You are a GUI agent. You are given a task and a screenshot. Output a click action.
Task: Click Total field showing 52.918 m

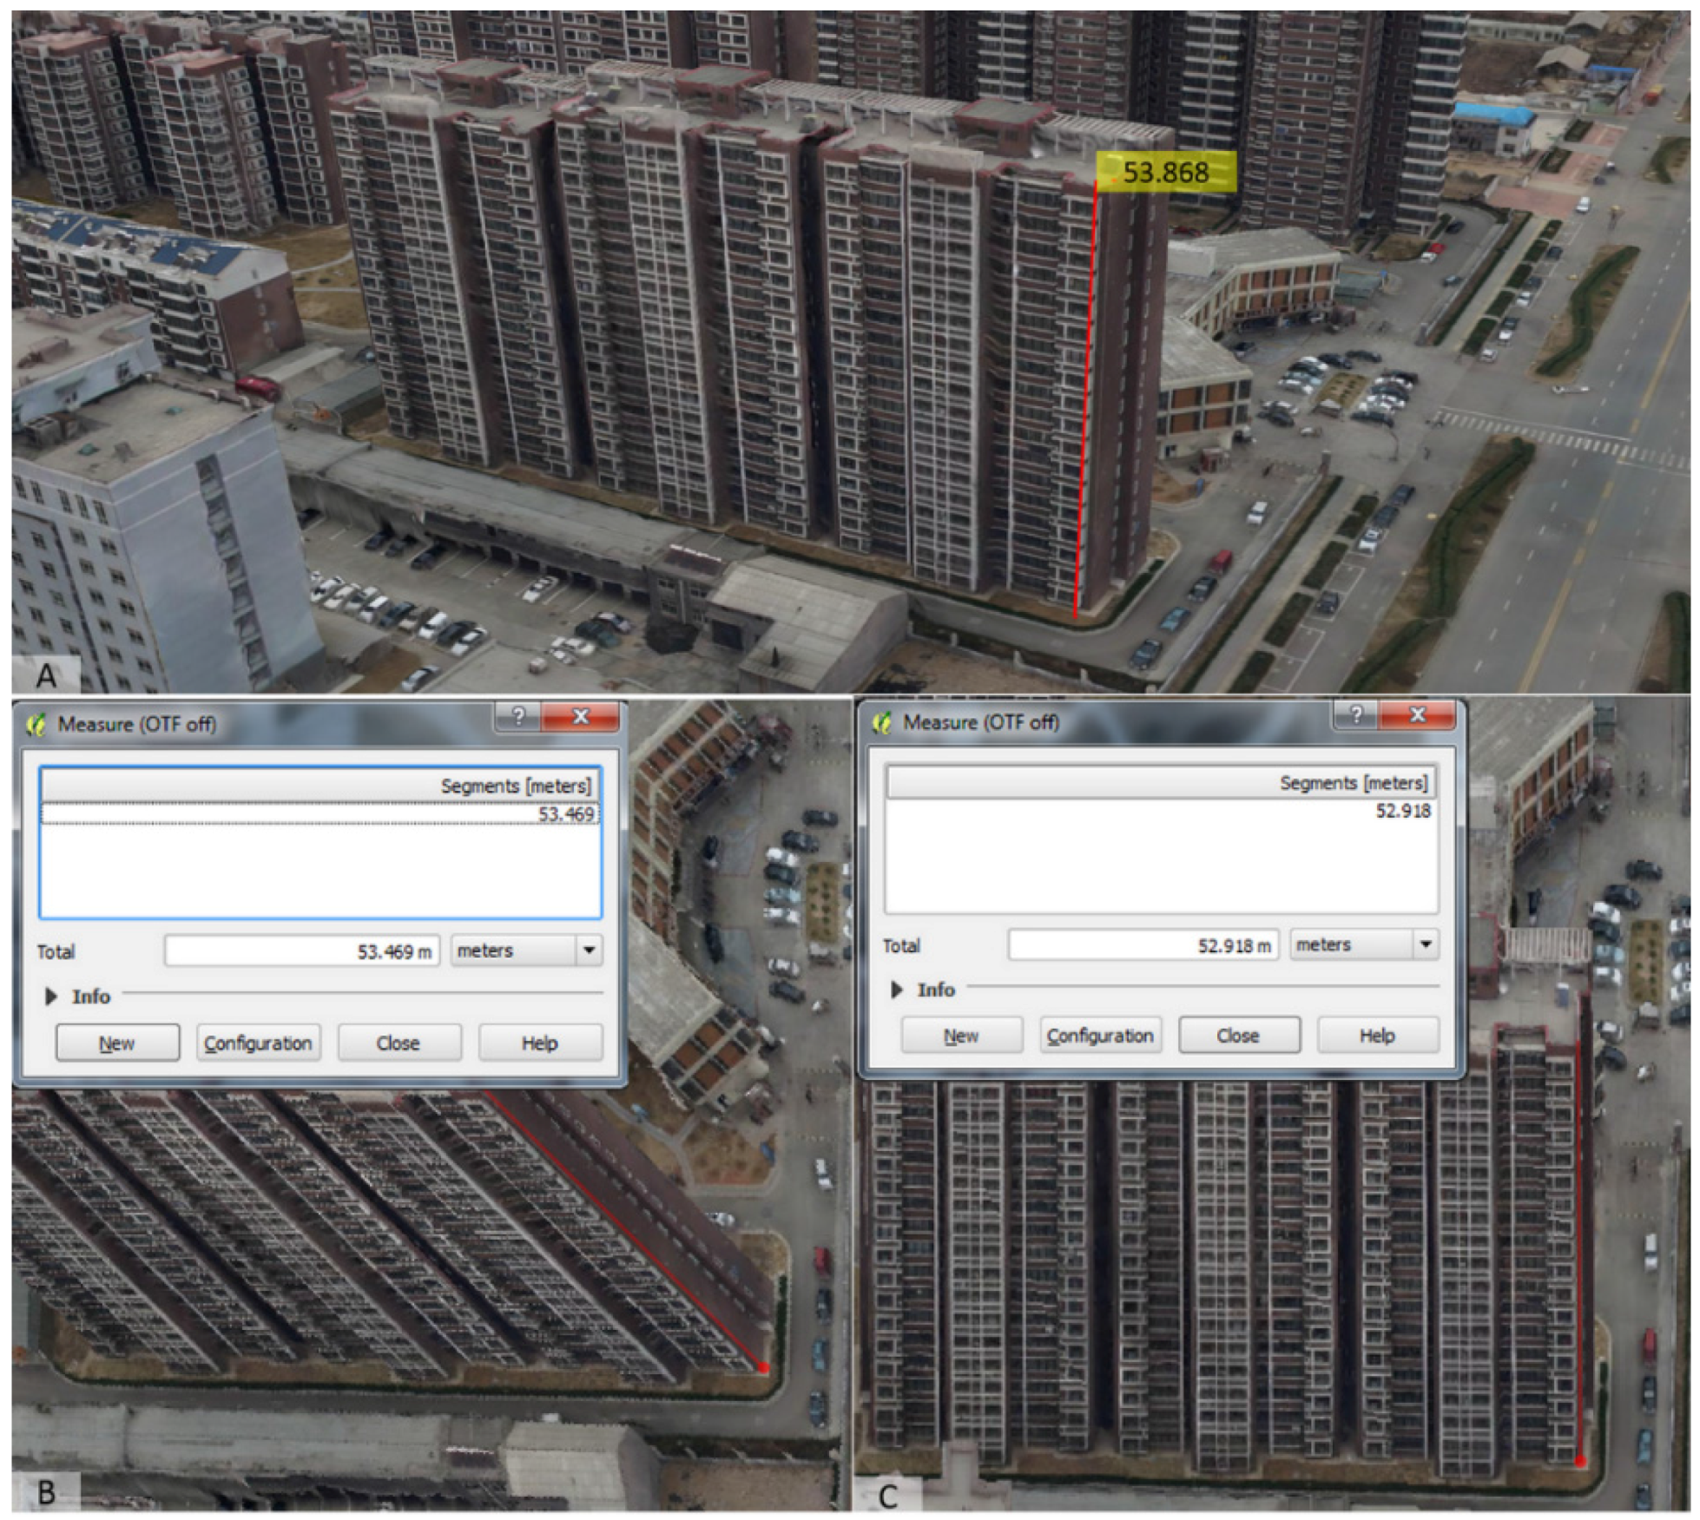pyautogui.click(x=1143, y=944)
